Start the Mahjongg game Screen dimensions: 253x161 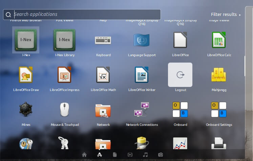click(x=219, y=75)
